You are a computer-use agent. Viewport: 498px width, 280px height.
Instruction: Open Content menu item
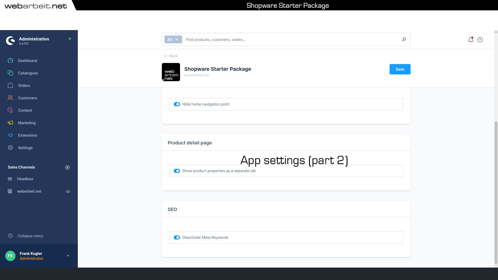coord(25,110)
